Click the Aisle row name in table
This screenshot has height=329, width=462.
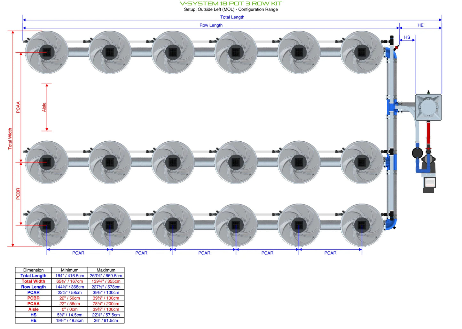point(34,309)
